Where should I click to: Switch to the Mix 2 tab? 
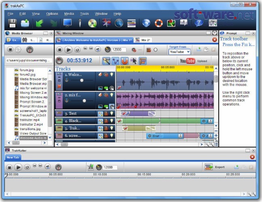[x=143, y=40]
